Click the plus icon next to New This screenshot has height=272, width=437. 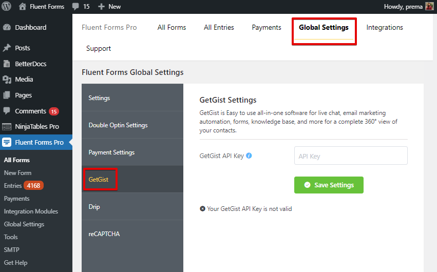tap(101, 6)
